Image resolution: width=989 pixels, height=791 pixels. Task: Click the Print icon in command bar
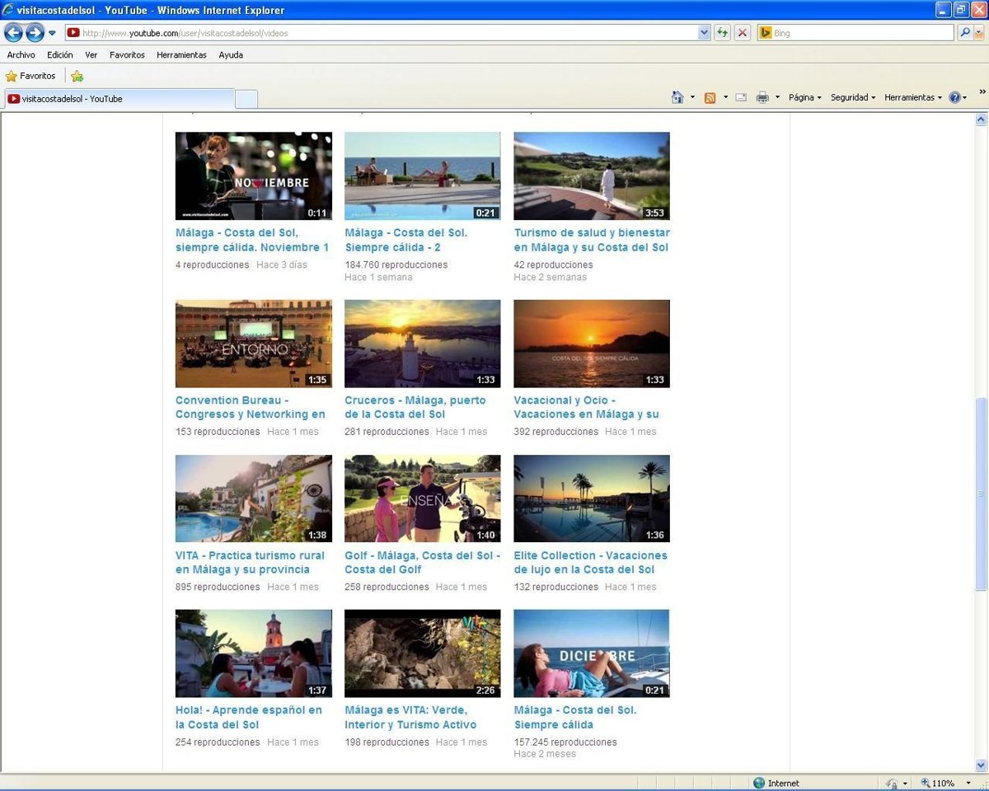click(762, 97)
